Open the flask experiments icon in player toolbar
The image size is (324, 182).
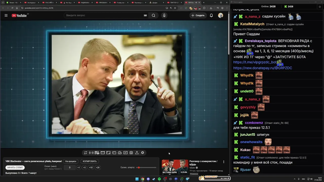[137, 153]
